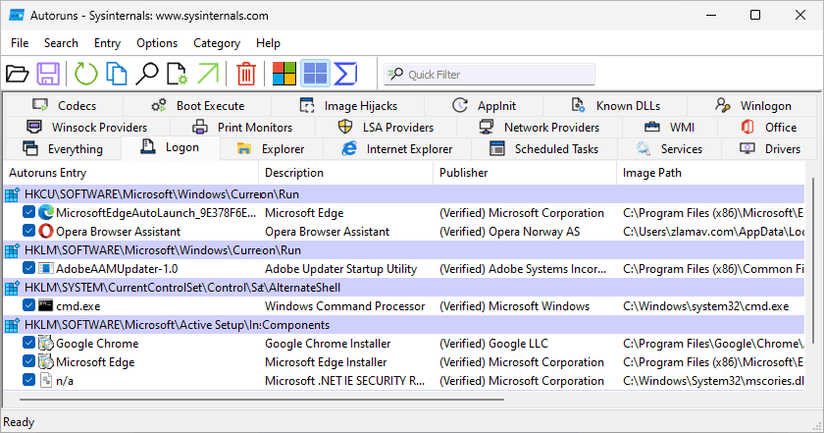
Task: Open the Winsock Providers tab
Action: (x=87, y=128)
